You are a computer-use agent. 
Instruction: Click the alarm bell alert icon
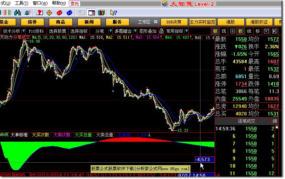coord(27,13)
